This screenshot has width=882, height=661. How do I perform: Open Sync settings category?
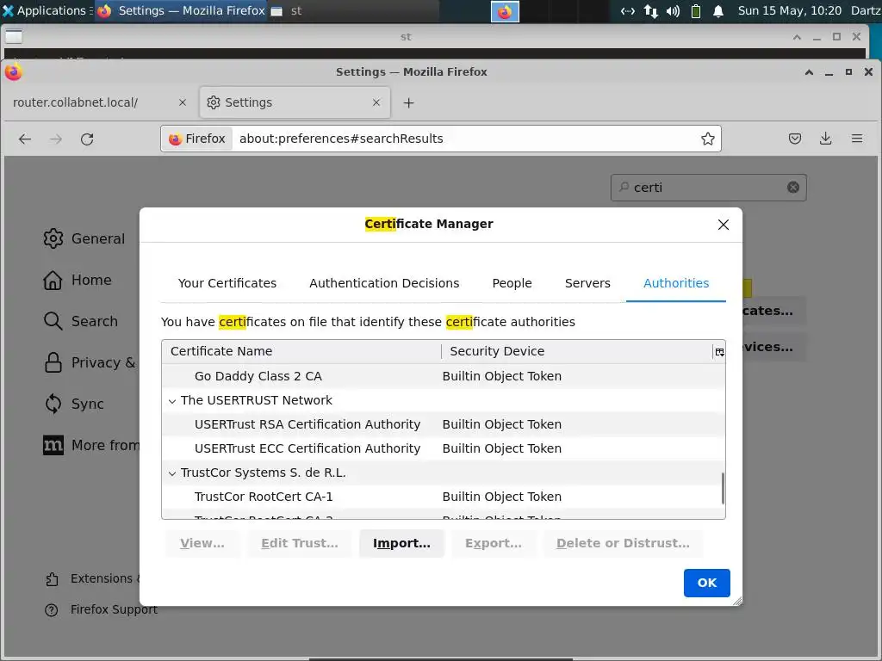pos(74,404)
